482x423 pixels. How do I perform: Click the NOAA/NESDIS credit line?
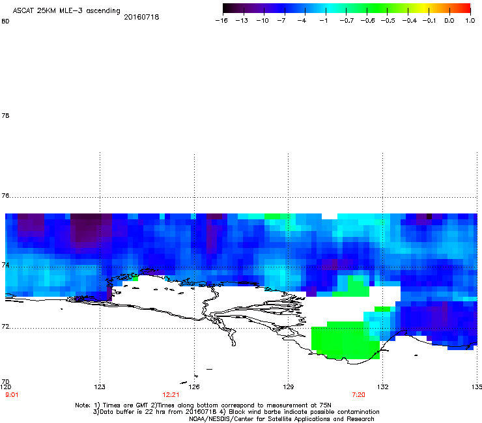point(281,419)
